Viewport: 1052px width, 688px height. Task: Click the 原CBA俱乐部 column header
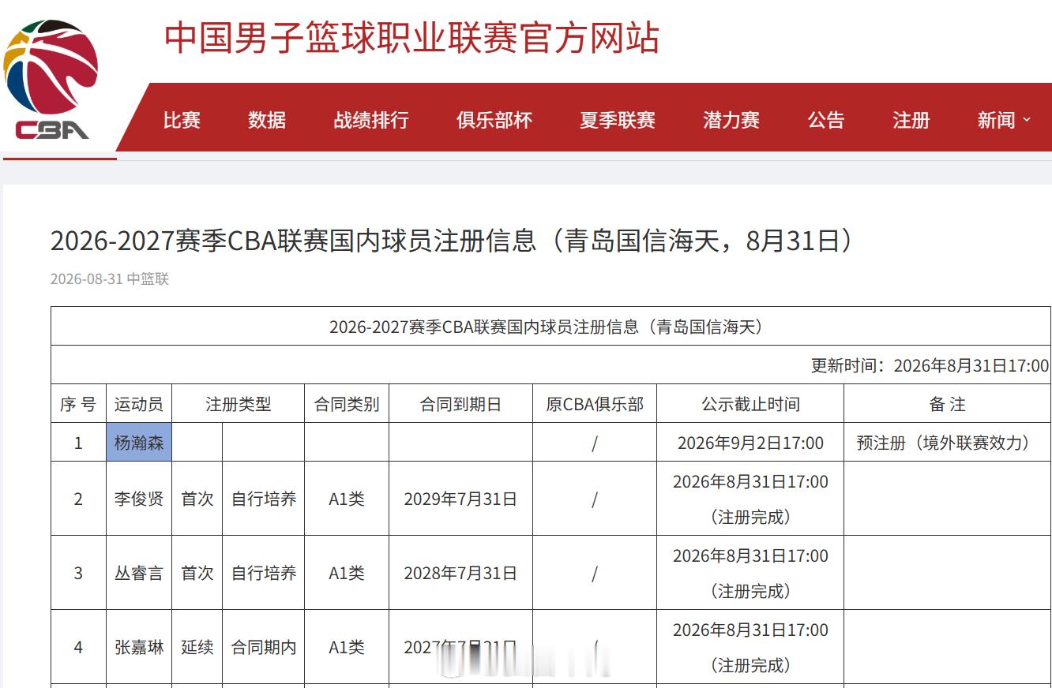pyautogui.click(x=595, y=404)
